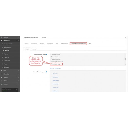Click the Deselect All link
The image size is (128, 128).
(x=58, y=68)
